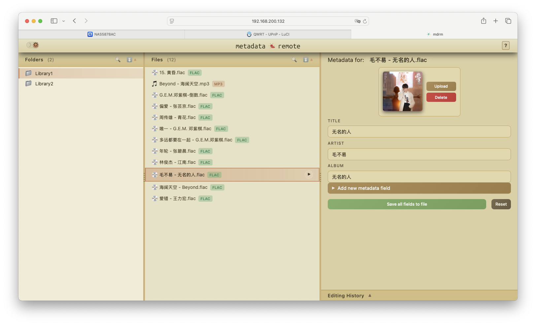Search files with the magnifier icon
536x325 pixels.
294,60
